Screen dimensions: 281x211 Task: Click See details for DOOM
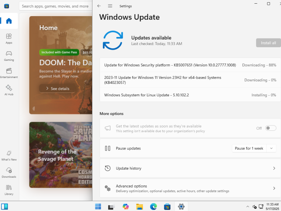click(58, 89)
